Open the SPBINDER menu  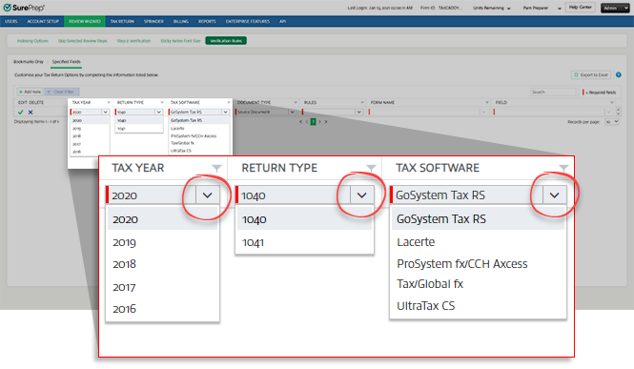[153, 21]
